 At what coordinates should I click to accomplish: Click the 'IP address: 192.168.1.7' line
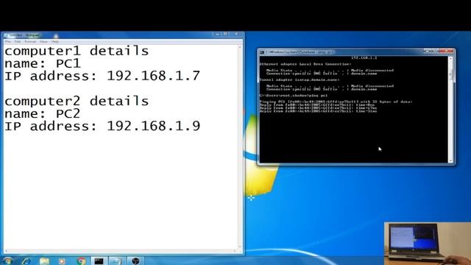click(102, 76)
